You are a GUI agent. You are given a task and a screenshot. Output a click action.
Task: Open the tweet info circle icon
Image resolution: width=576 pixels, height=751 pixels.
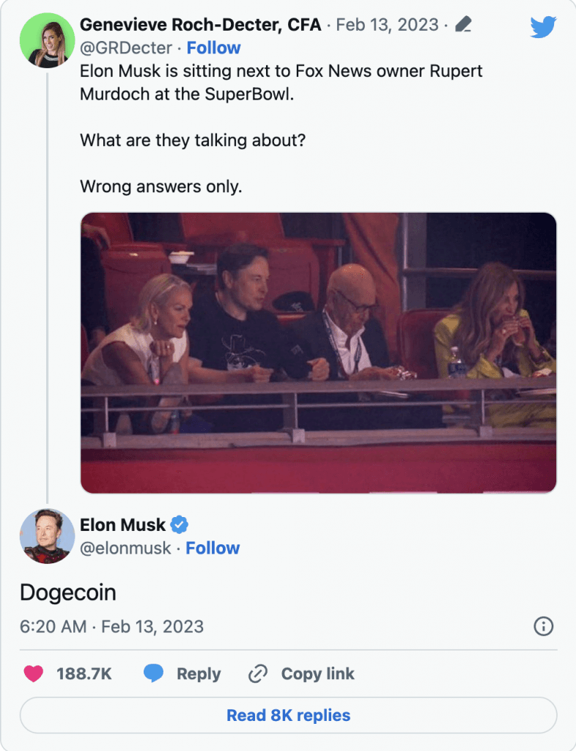(544, 626)
